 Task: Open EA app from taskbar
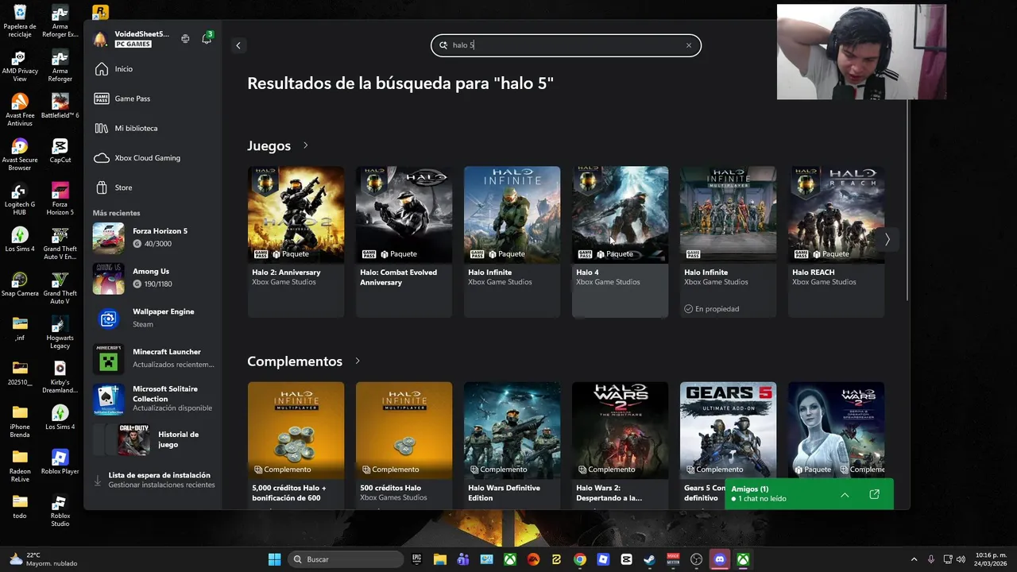pyautogui.click(x=533, y=559)
